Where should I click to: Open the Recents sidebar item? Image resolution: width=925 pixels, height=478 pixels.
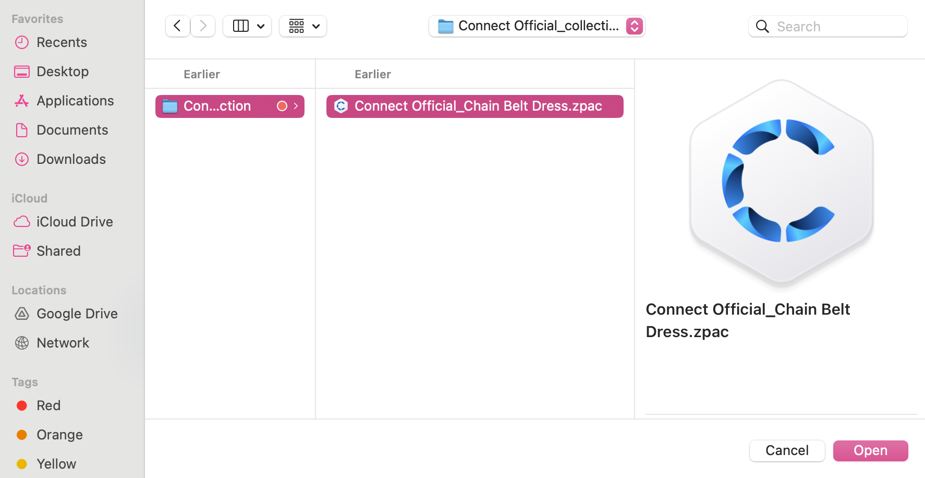coord(62,42)
